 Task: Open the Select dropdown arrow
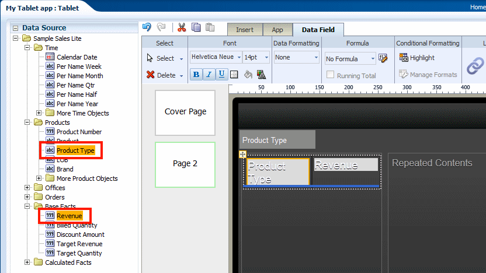[x=182, y=59]
